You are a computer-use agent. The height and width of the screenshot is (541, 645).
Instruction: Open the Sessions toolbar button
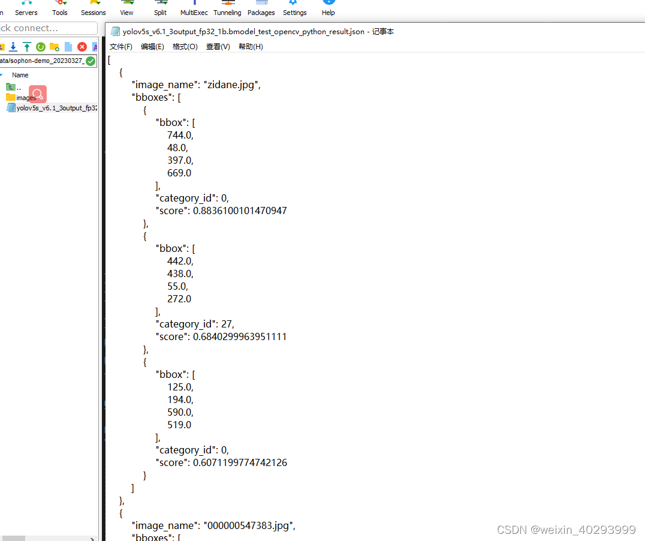[94, 8]
